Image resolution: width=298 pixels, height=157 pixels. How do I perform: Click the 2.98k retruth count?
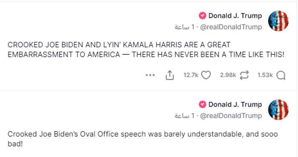228,75
